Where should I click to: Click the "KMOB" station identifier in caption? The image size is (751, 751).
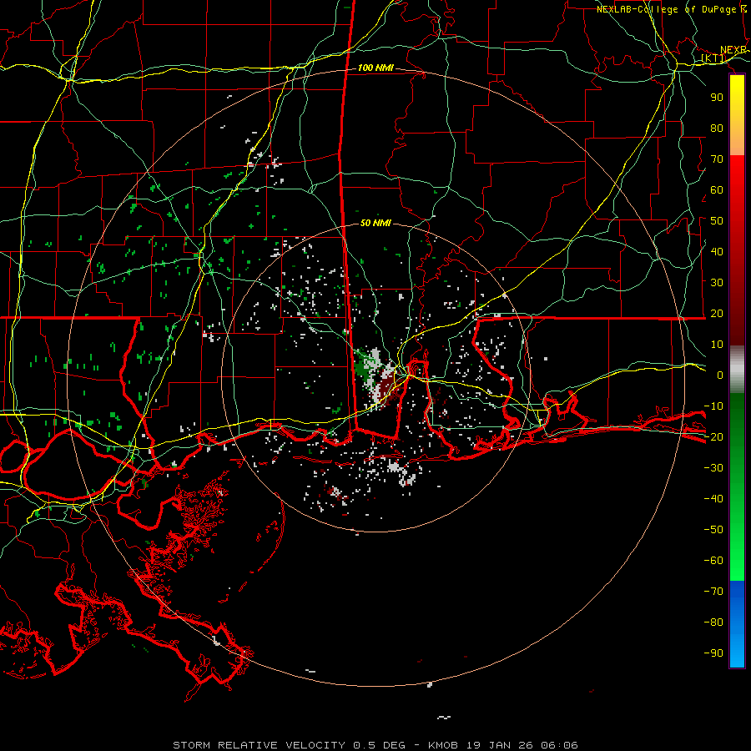444,745
